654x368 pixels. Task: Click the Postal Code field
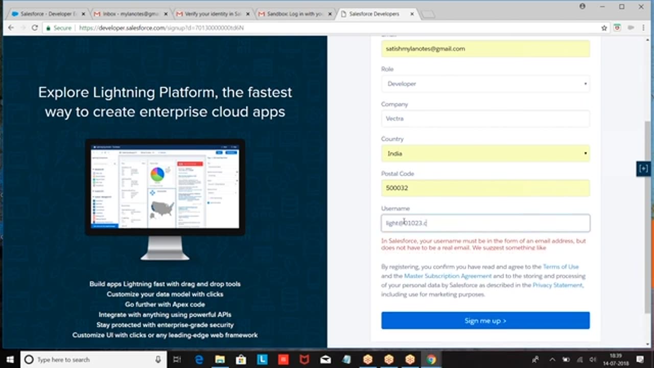485,188
